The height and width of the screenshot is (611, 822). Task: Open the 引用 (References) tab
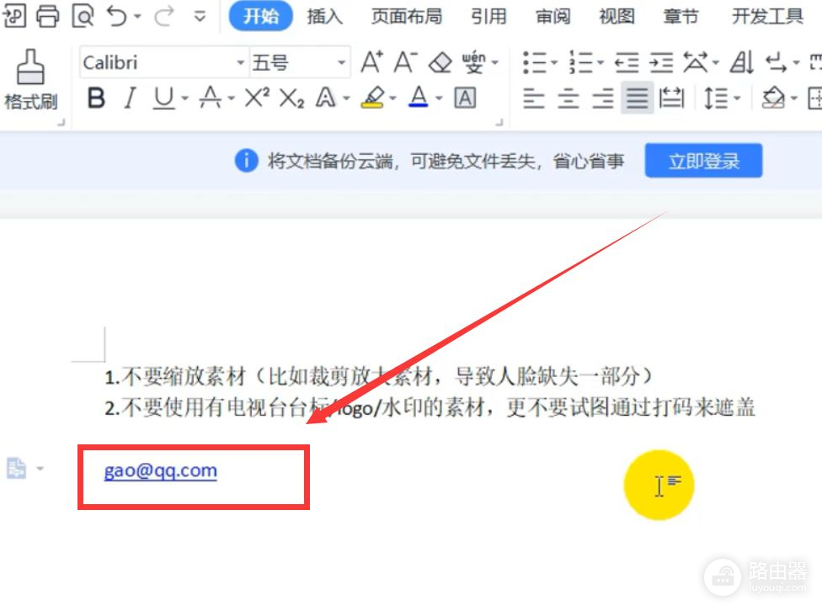pos(488,16)
